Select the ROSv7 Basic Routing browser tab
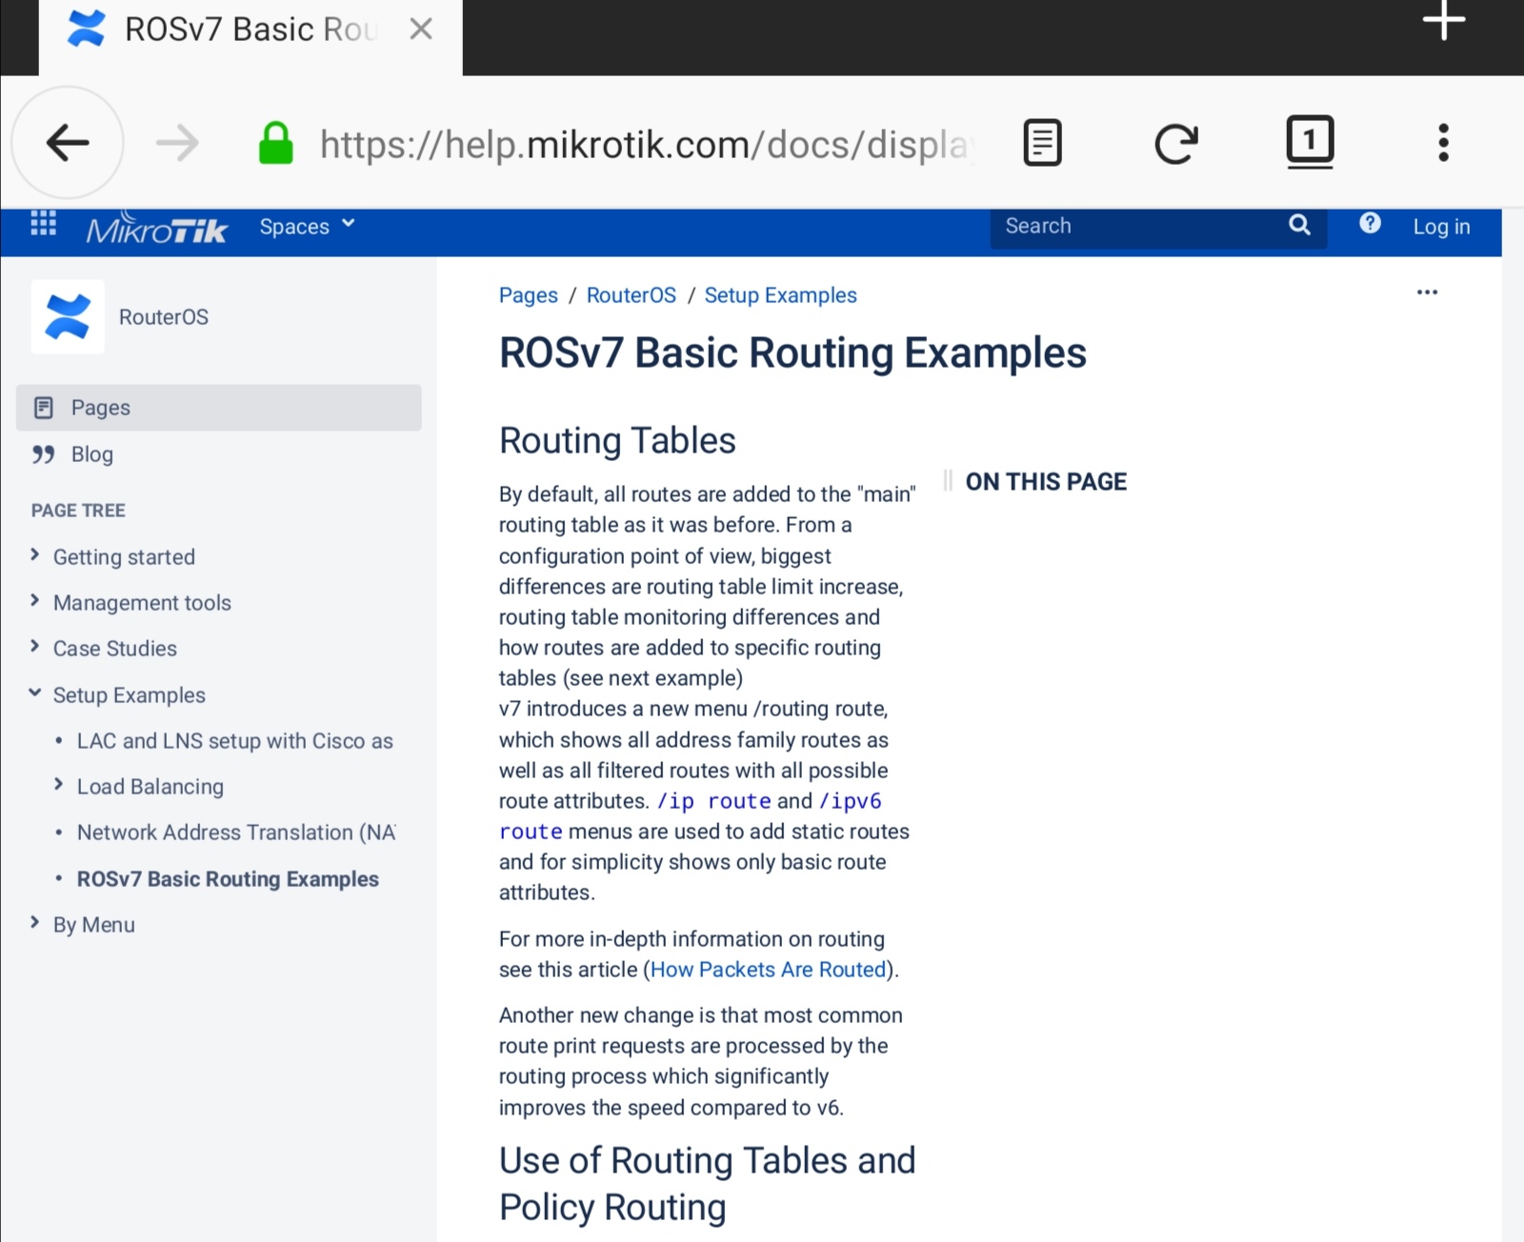 (251, 38)
